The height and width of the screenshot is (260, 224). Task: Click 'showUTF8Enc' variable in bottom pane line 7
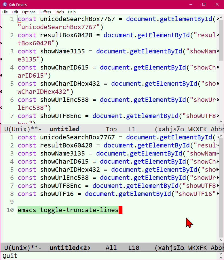coord(60,186)
